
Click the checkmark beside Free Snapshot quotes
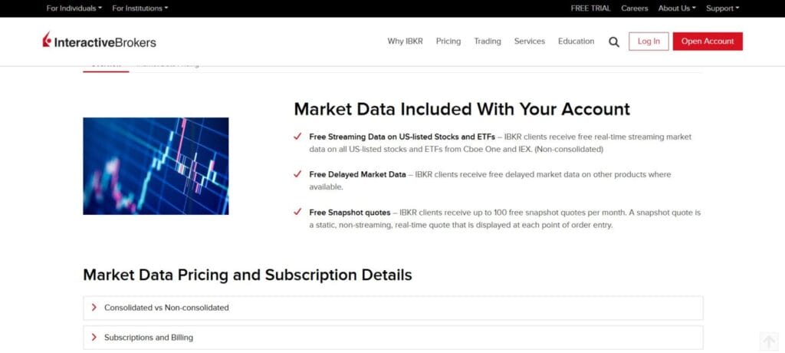(x=297, y=212)
